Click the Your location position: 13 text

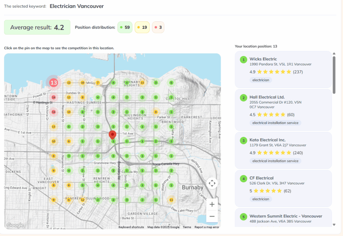click(256, 46)
